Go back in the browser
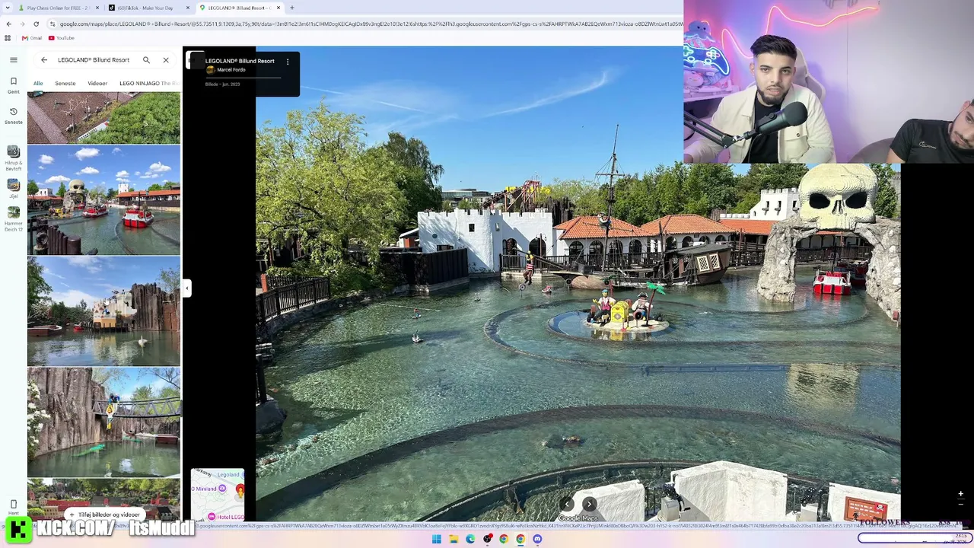974x548 pixels. click(x=9, y=24)
